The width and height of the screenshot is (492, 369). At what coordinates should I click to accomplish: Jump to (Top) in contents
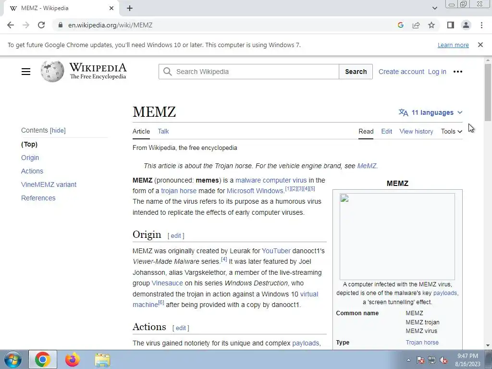pos(29,144)
